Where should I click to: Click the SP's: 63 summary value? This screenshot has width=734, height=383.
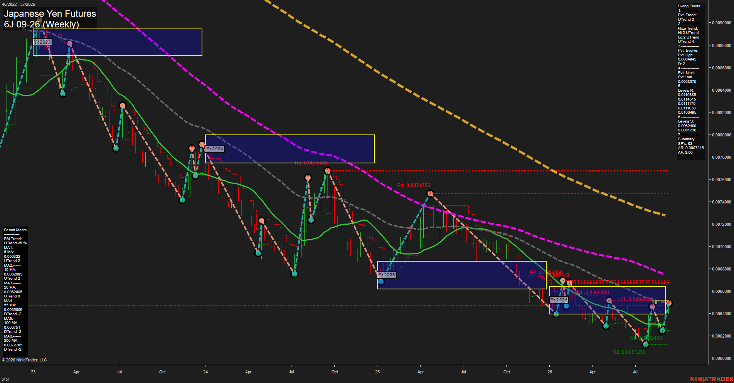pyautogui.click(x=685, y=144)
